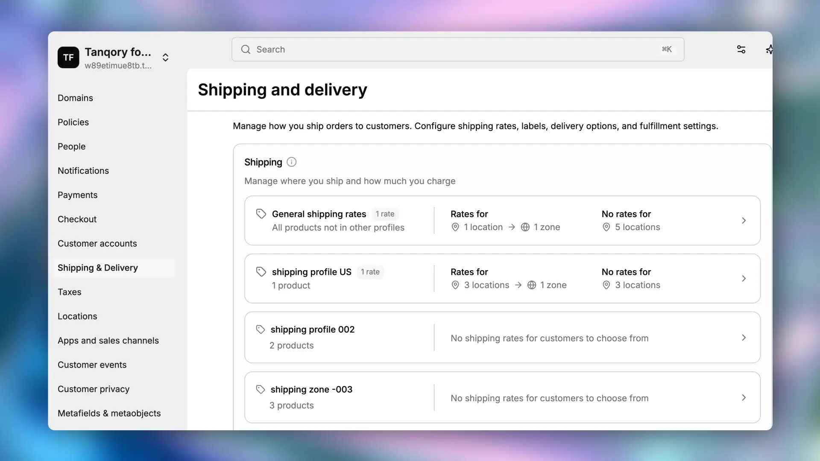Open Domains in the settings sidebar
This screenshot has height=461, width=820.
point(75,98)
